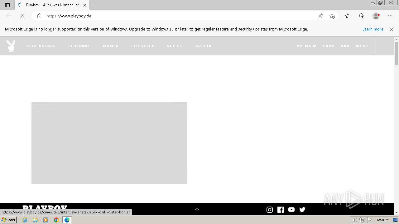Launch Chrome from the taskbar
The width and height of the screenshot is (399, 224).
coord(56,220)
